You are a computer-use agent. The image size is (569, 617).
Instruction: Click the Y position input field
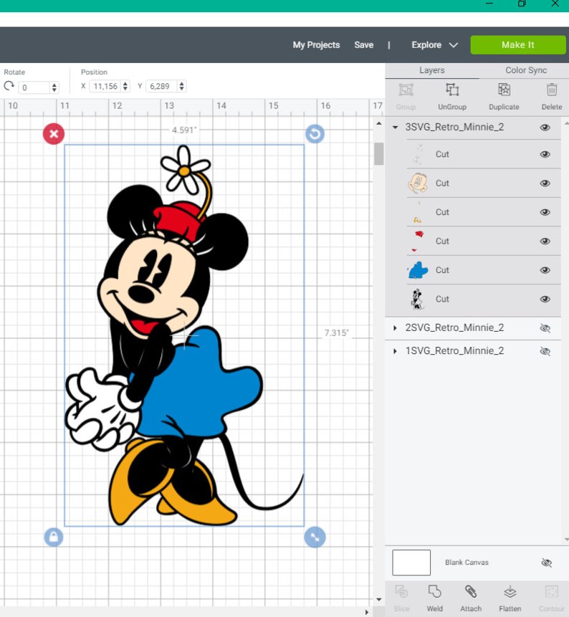(x=162, y=86)
